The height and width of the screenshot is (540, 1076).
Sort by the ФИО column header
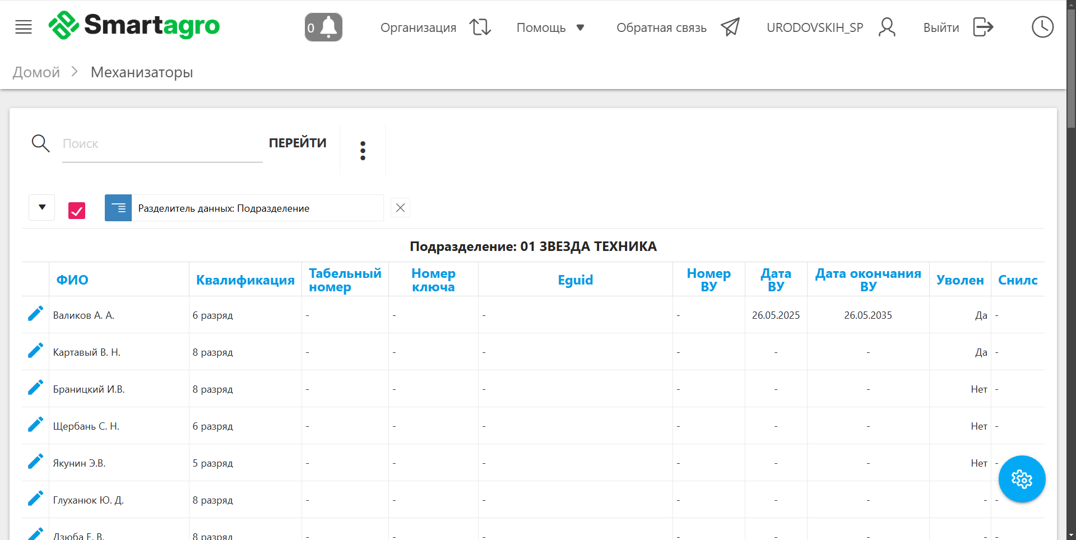point(72,280)
